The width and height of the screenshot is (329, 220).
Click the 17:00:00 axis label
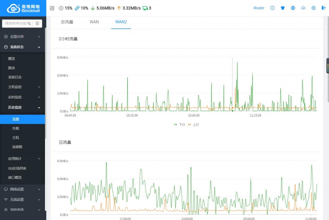(x=125, y=218)
